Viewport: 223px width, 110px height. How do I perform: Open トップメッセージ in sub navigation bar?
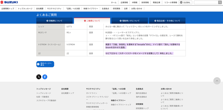tap(25, 9)
